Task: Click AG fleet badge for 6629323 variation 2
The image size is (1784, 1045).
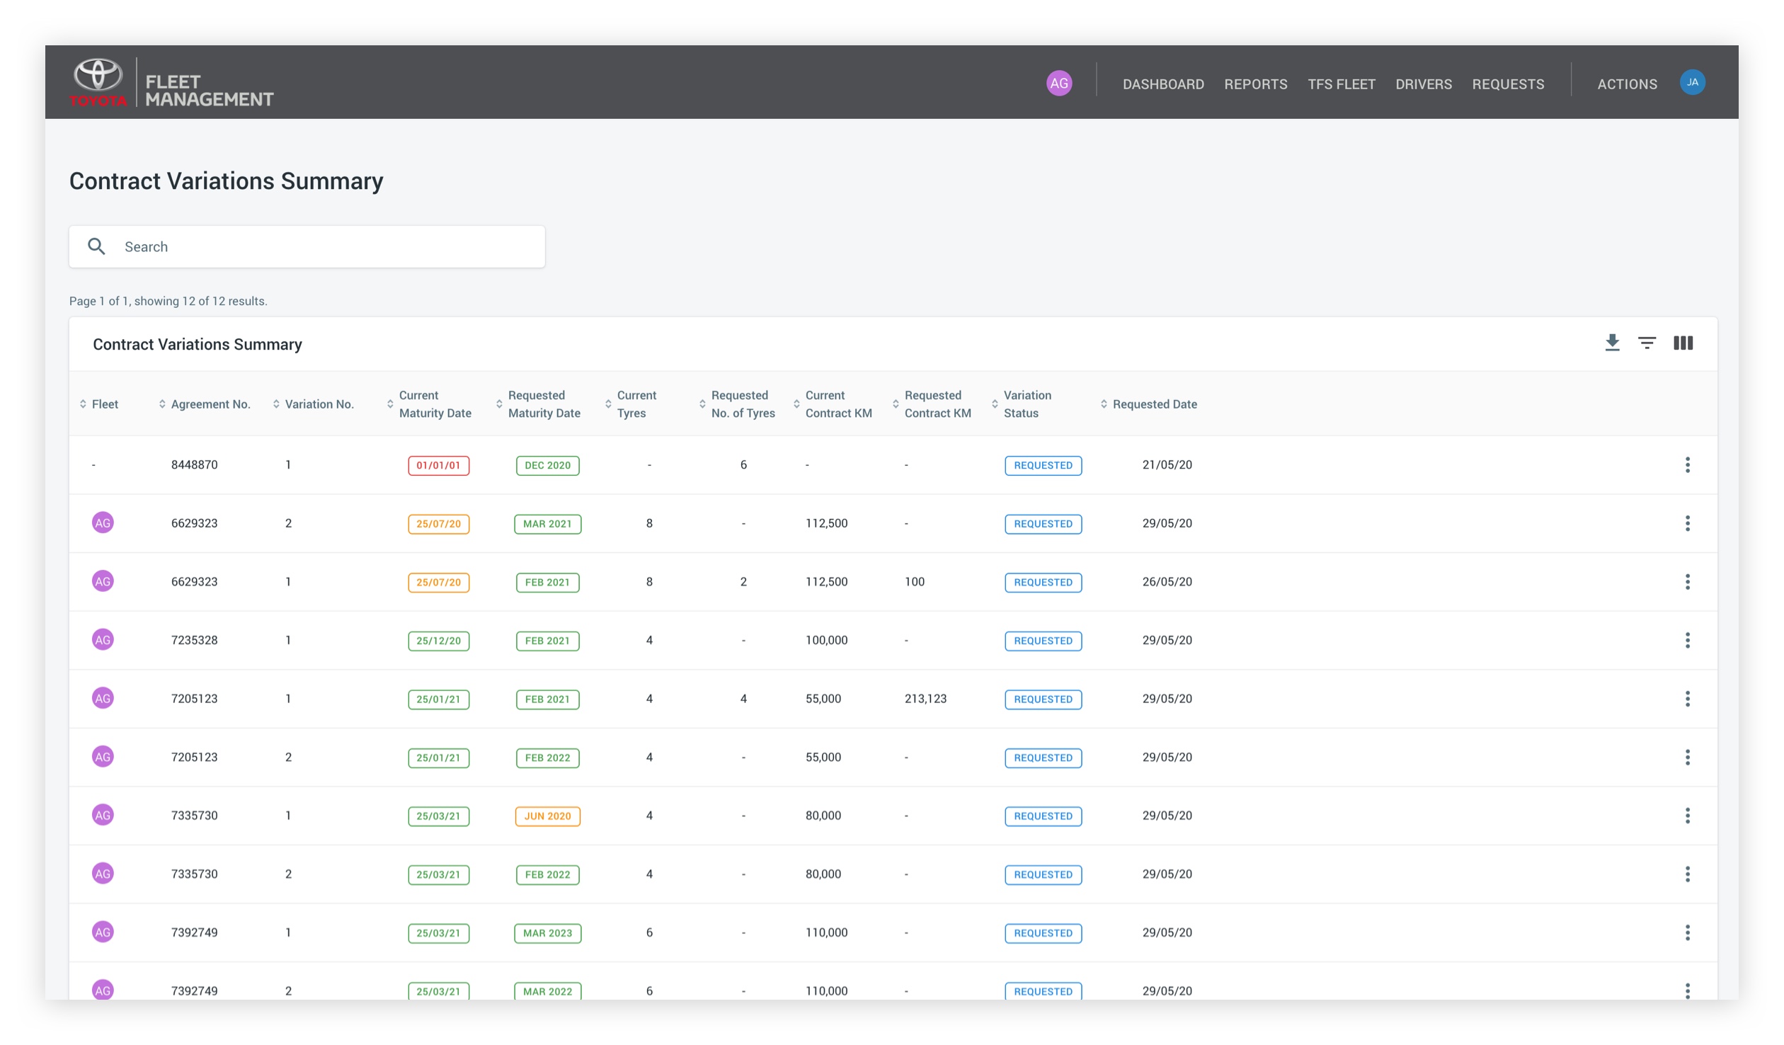Action: (103, 523)
